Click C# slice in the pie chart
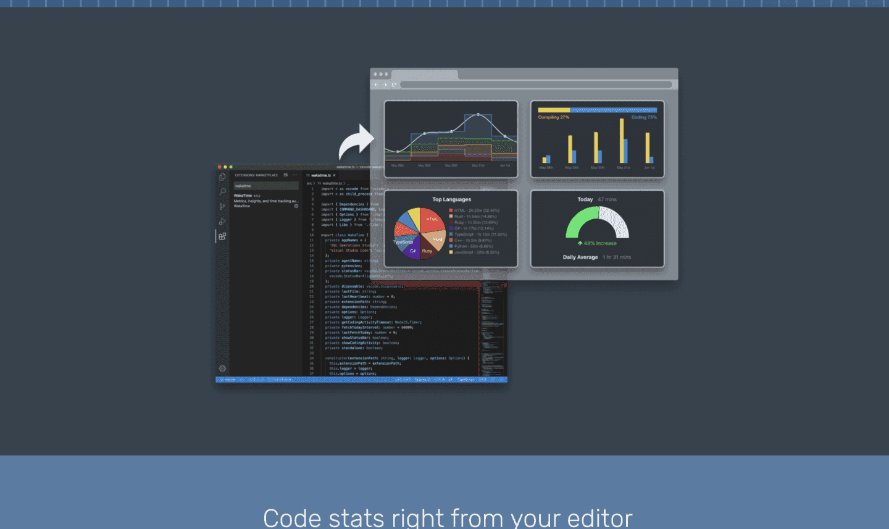The image size is (889, 529). point(412,249)
